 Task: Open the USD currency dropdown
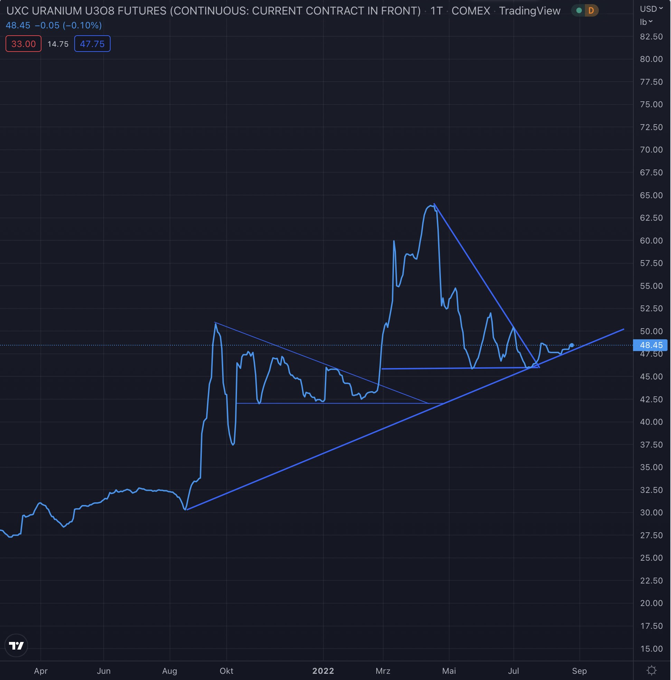[x=651, y=9]
